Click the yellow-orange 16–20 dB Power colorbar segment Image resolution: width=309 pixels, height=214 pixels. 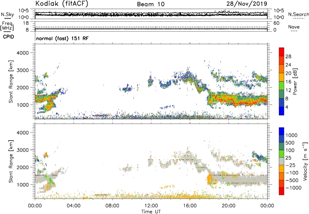(x=282, y=77)
